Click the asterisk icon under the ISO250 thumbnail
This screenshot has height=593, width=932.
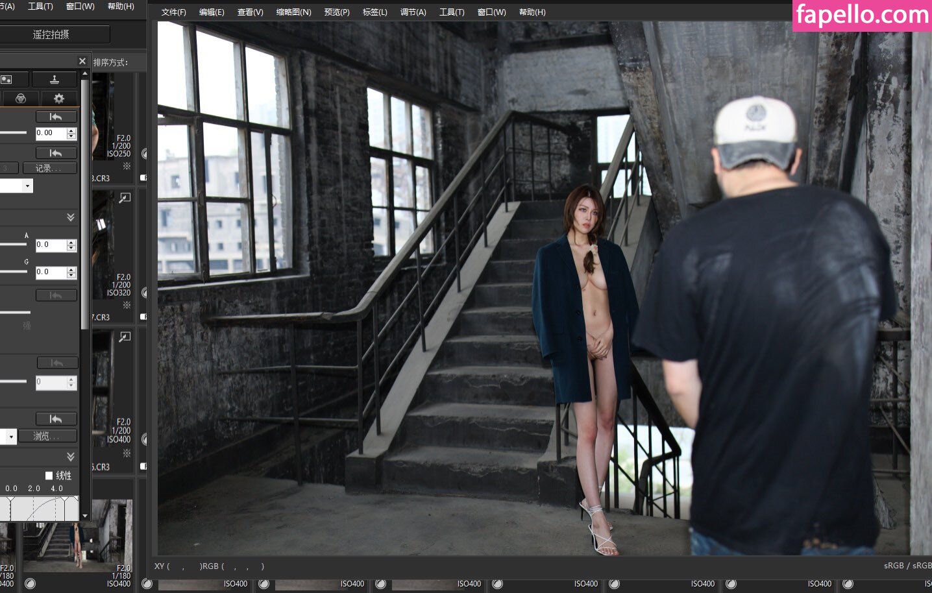click(127, 166)
